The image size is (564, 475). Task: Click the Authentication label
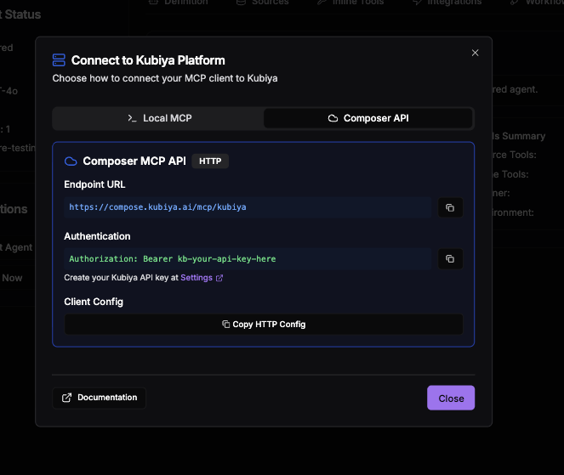[x=97, y=236]
